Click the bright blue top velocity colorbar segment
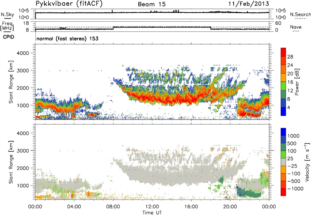Viewport: 311px width, 215px height. (283, 132)
